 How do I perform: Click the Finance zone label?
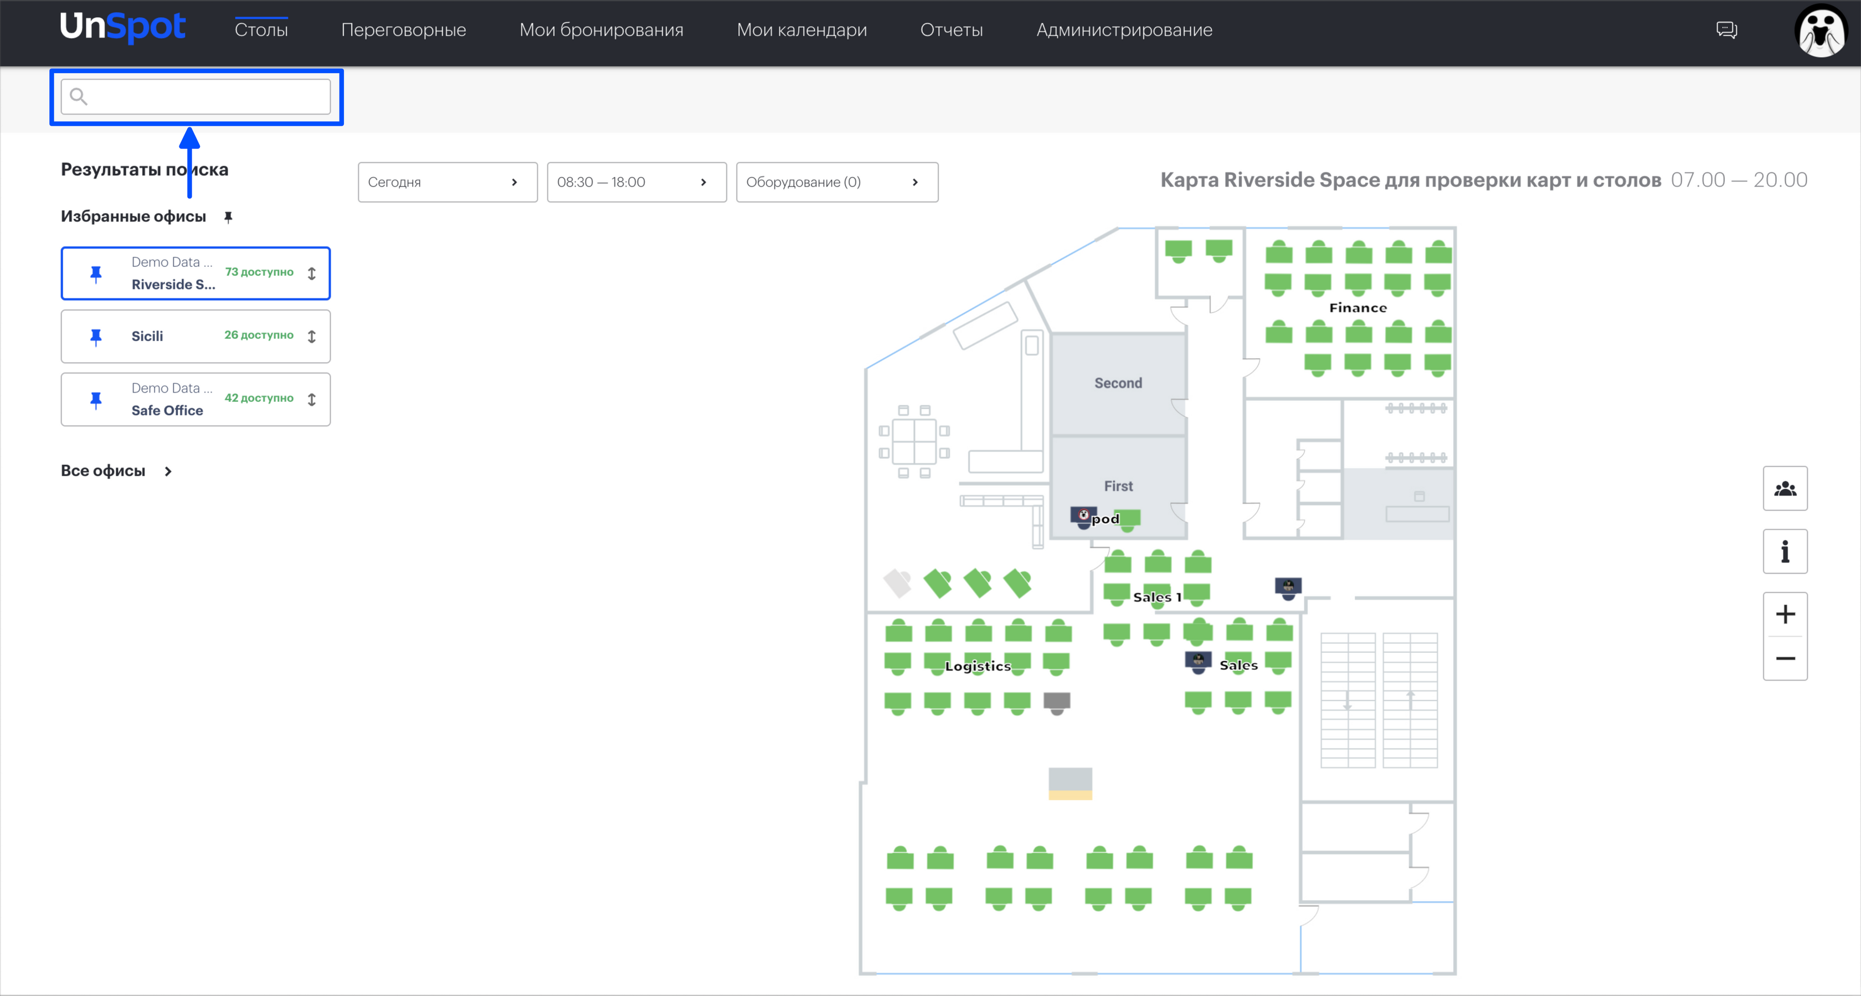[1358, 308]
